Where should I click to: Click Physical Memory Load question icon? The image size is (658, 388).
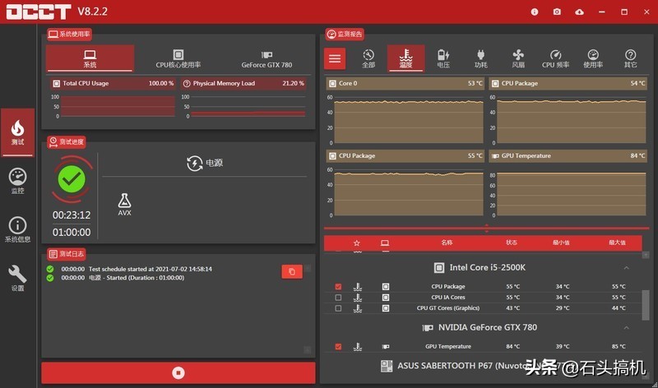tap(187, 84)
